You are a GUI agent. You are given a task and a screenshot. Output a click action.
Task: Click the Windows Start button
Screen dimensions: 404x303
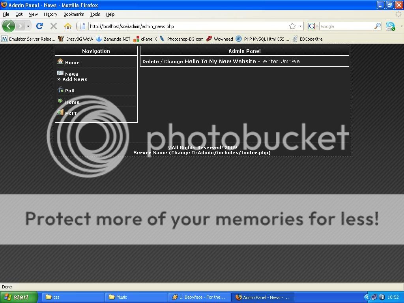tap(19, 297)
